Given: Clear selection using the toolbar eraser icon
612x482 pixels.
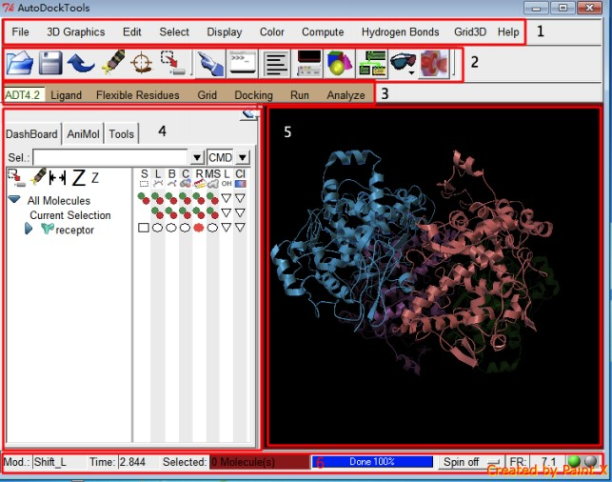Looking at the screenshot, I should click(x=113, y=63).
